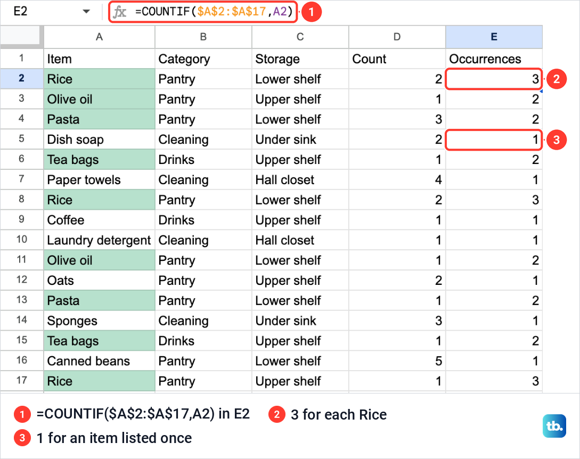This screenshot has width=580, height=459.
Task: Click Storage "Under sink" in Sponges row
Action: click(x=300, y=321)
